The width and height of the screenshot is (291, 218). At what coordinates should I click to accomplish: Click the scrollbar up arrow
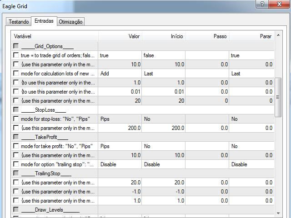(278, 35)
